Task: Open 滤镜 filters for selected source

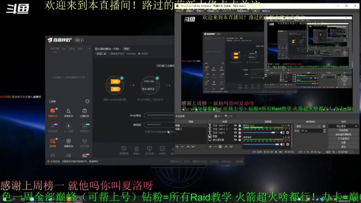Action: (x=229, y=116)
